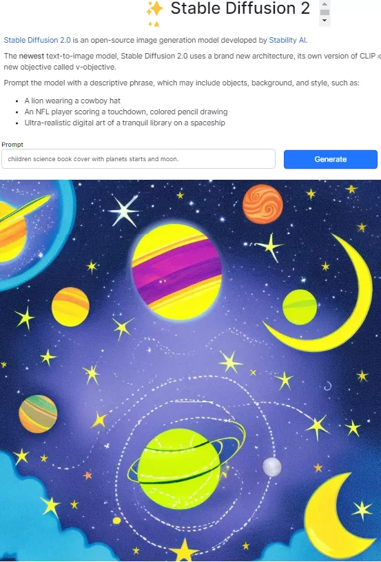Open the Stable Diffusion 2.0 link
381x562 pixels.
tap(37, 40)
